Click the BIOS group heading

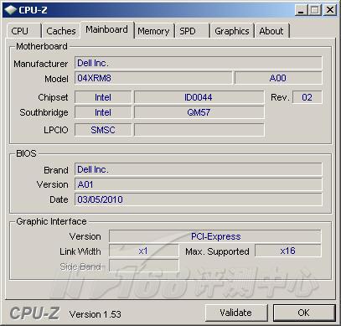pos(26,153)
